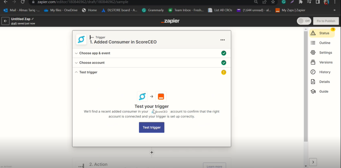Toggle the Zap On/Off switch

click(304, 21)
